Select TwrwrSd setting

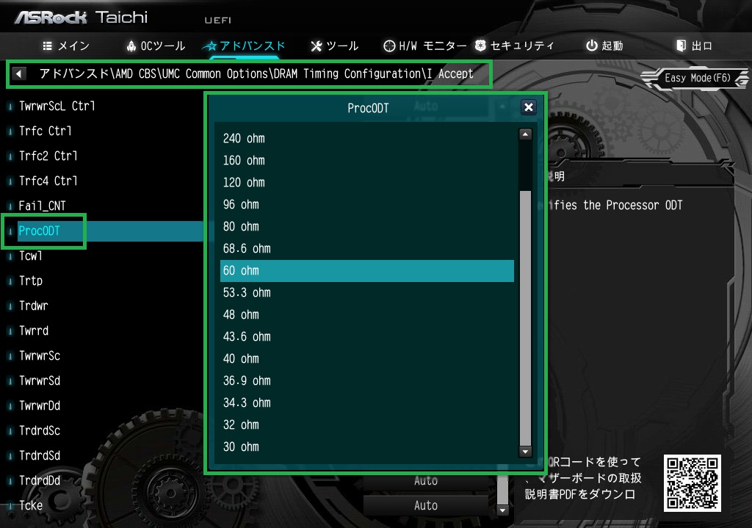(x=40, y=380)
